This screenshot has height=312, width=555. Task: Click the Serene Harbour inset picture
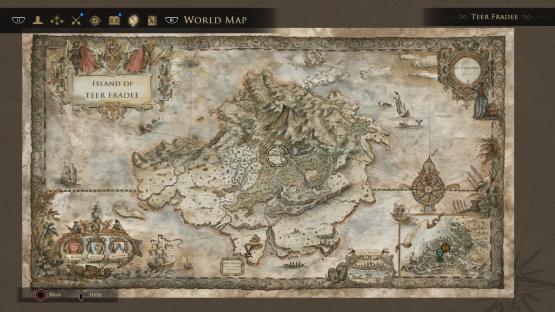click(x=370, y=267)
